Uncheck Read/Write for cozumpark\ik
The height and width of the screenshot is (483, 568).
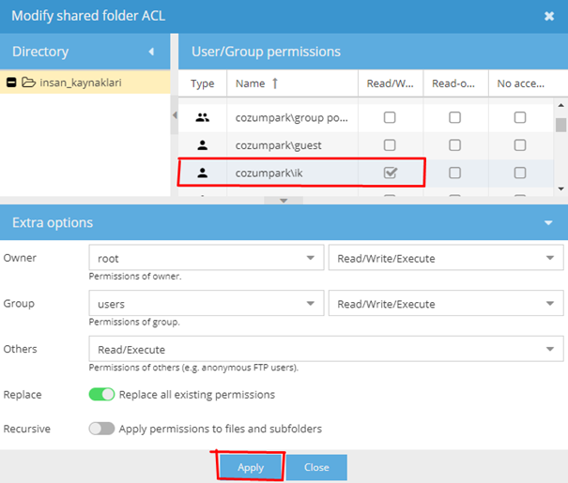coord(391,173)
